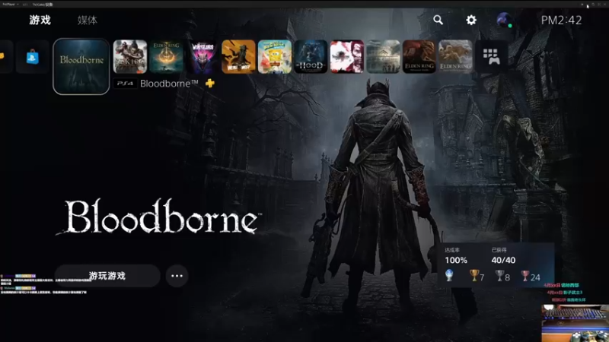Select the large Bloodborne game tile
Viewport: 609px width, 342px height.
click(x=81, y=66)
